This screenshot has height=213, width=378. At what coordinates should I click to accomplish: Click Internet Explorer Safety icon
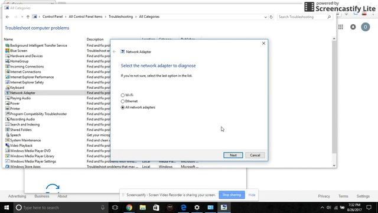[8, 82]
